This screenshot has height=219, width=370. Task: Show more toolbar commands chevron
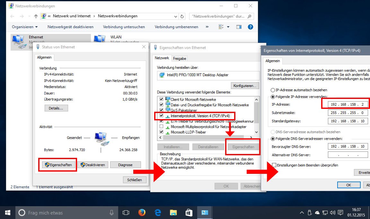pyautogui.click(x=207, y=27)
